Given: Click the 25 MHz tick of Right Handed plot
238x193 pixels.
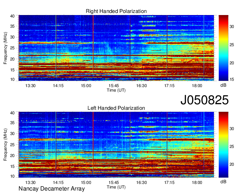Looking at the screenshot, I should 12,48.
